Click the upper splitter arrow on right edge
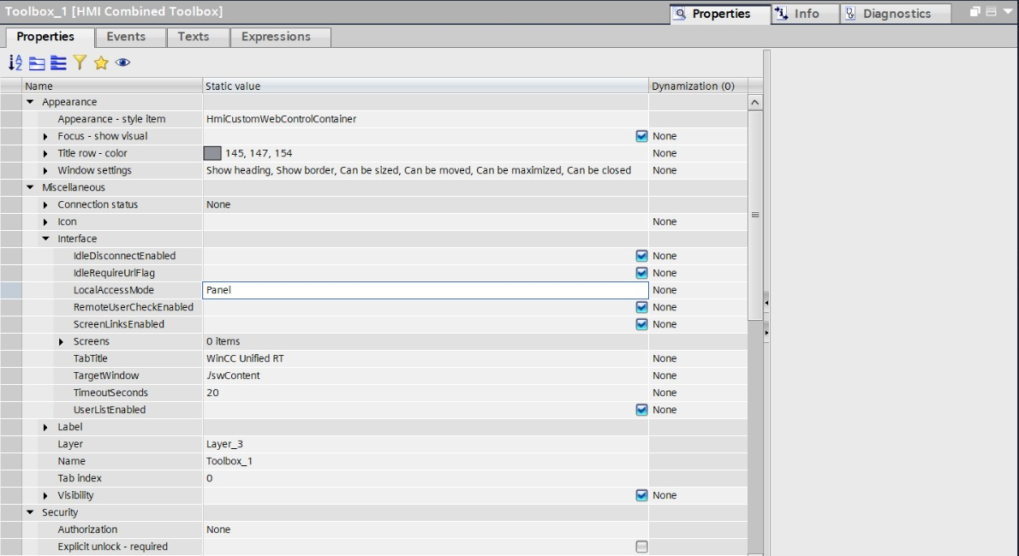This screenshot has width=1019, height=556. tap(766, 303)
